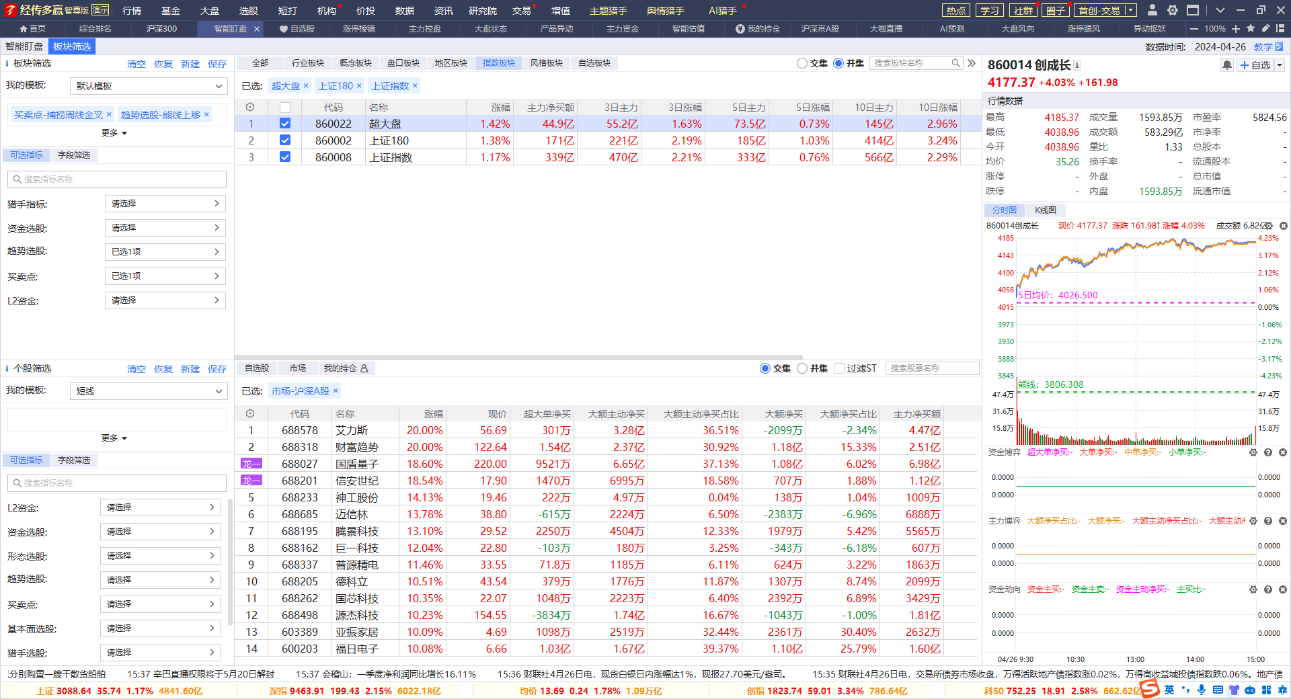The width and height of the screenshot is (1291, 699).
Task: Expand 更多 under block filter tags
Action: point(114,133)
